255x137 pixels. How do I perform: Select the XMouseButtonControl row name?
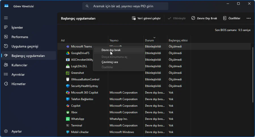click(85, 79)
